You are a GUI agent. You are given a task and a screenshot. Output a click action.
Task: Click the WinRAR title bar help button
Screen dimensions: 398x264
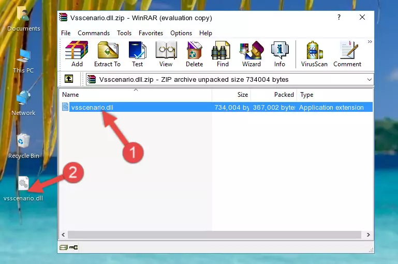339,17
